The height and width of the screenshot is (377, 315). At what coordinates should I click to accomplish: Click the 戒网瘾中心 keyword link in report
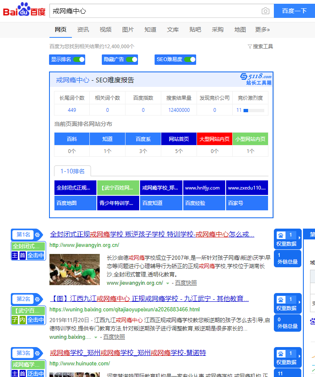pos(73,80)
